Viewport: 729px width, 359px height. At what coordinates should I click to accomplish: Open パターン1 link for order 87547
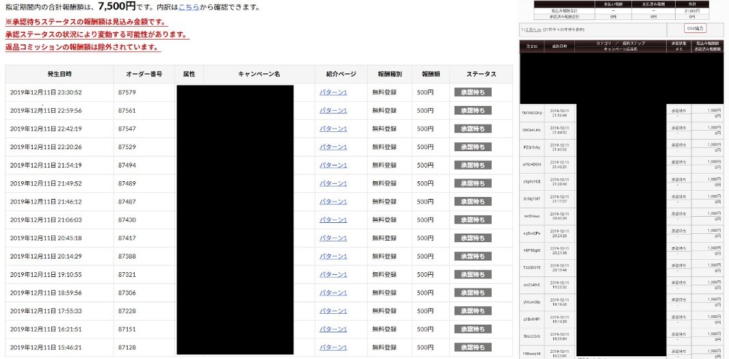333,129
